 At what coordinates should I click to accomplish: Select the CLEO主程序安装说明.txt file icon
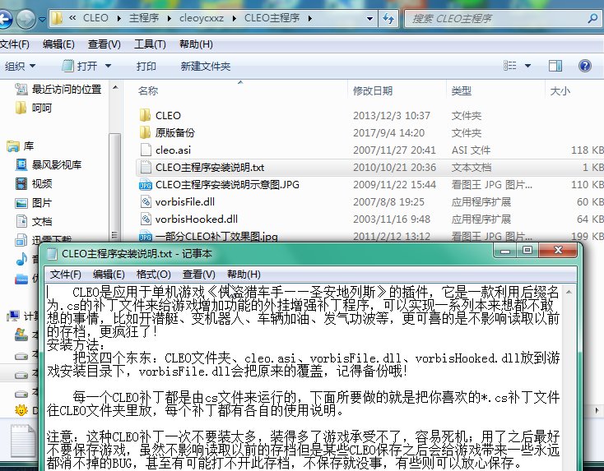point(146,167)
